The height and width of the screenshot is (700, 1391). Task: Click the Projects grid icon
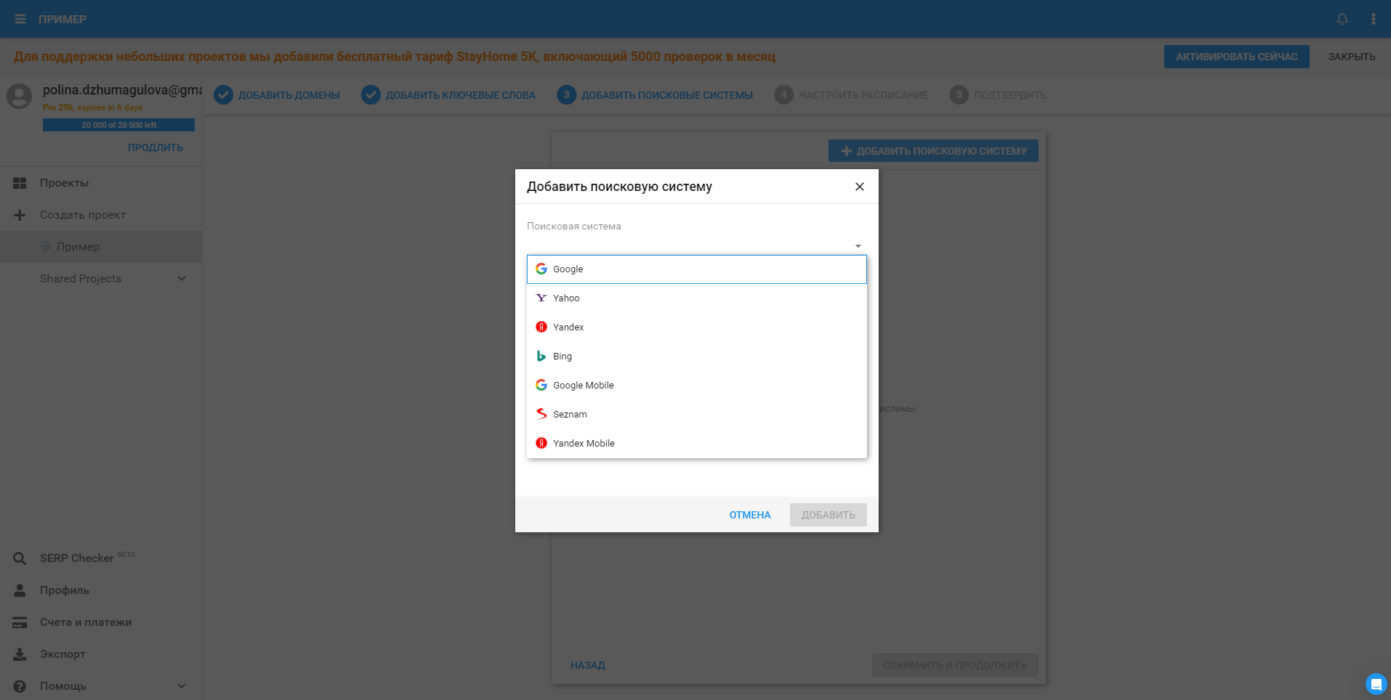[x=20, y=183]
